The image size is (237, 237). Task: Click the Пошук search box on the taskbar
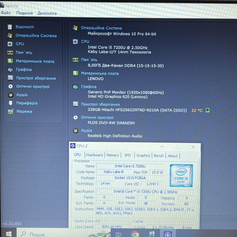[x=64, y=234]
